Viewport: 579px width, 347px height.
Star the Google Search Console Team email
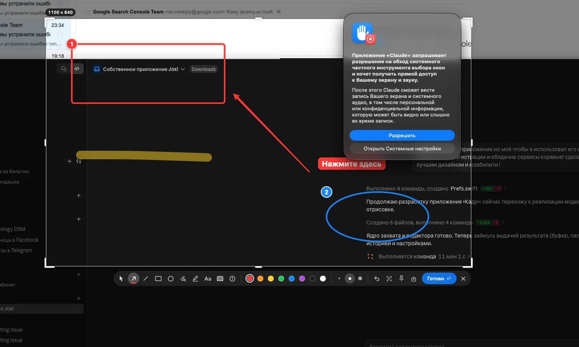(87, 12)
